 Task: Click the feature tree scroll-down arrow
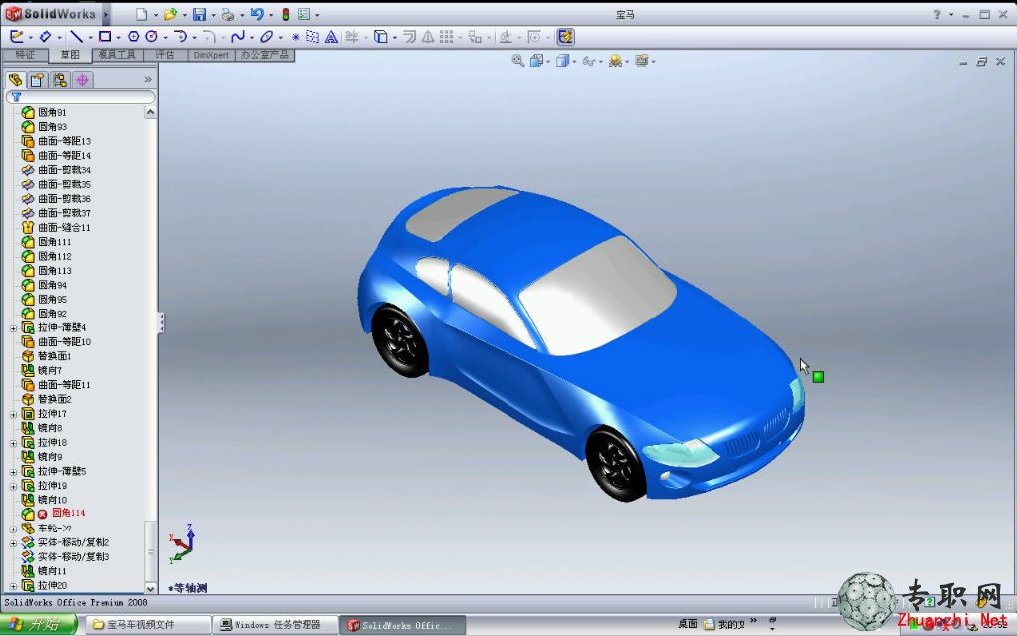pos(150,588)
